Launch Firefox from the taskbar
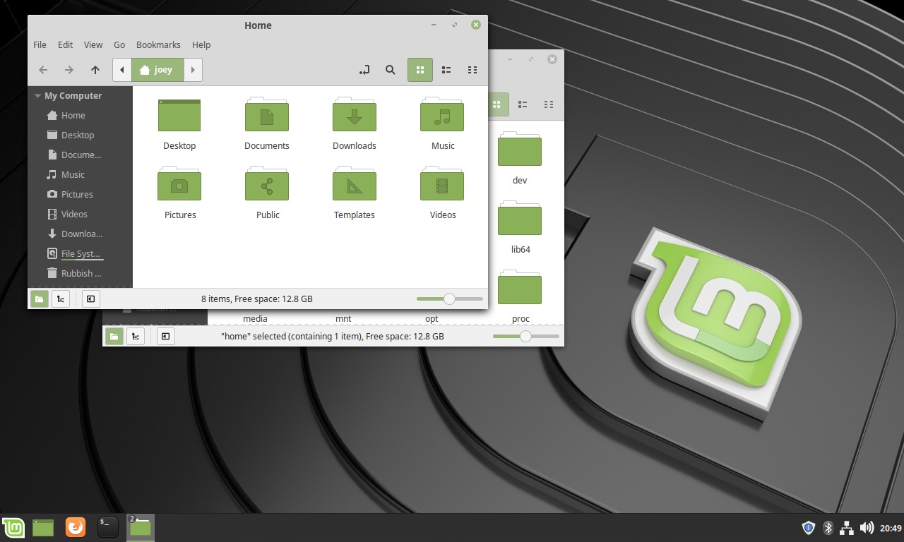 75,527
